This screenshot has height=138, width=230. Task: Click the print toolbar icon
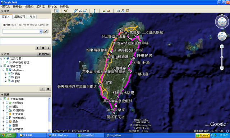click(123, 11)
